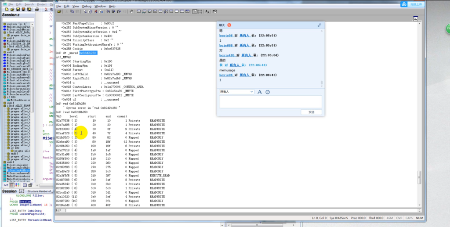Open the WinDbg Help menu
This screenshot has height=227, width=450.
click(112, 6)
